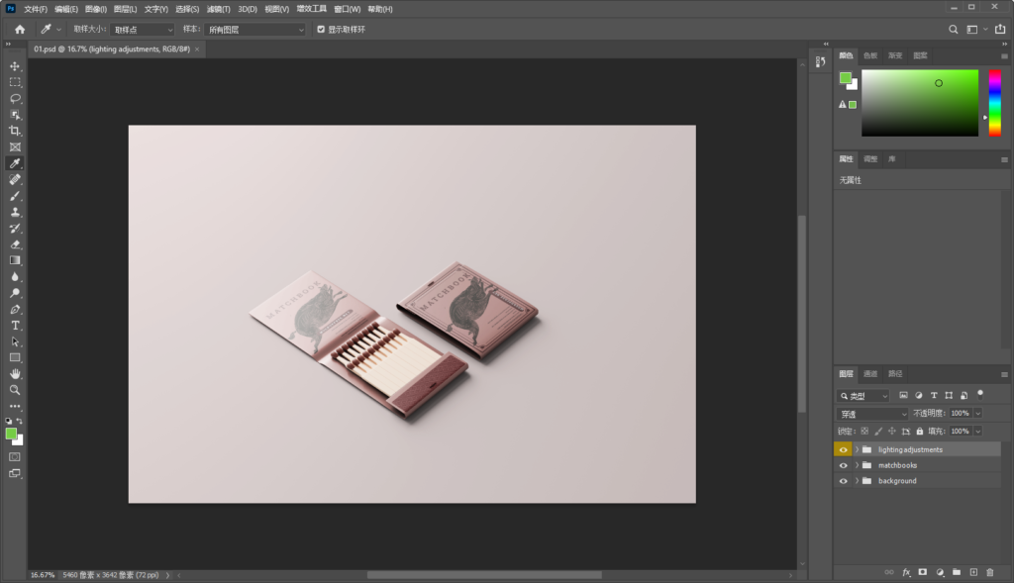The width and height of the screenshot is (1014, 583).
Task: Open the 图像(I) menu
Action: (x=96, y=9)
